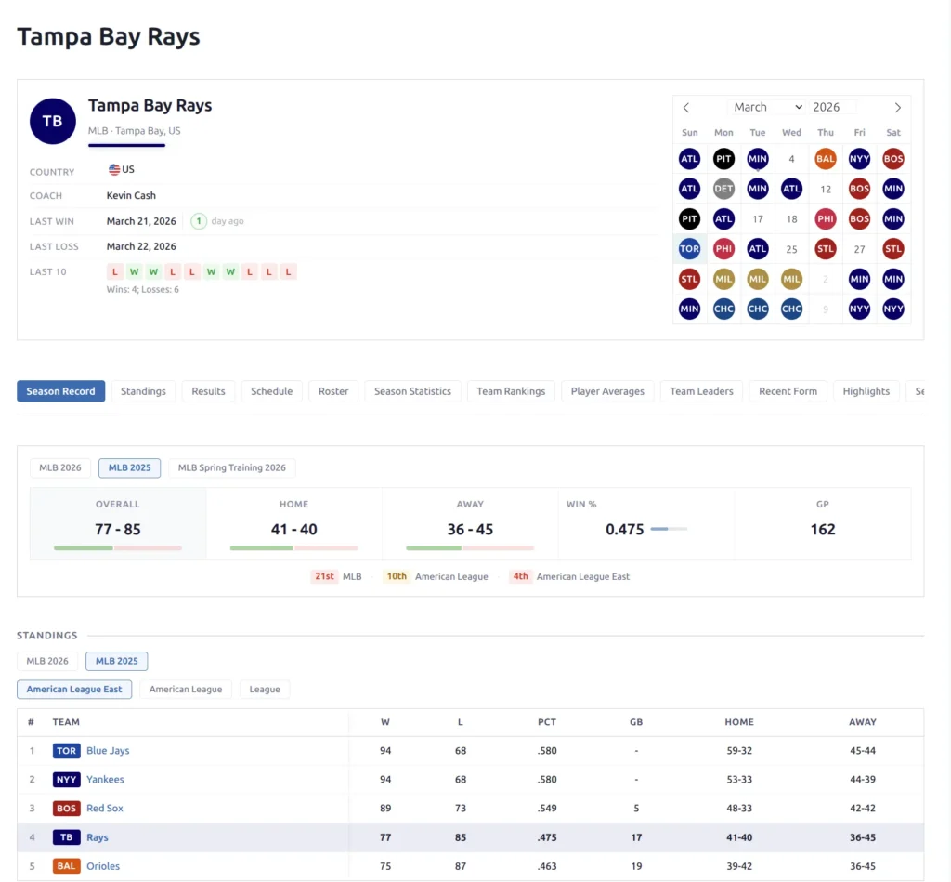Click the green 1 day ago badge
Screen dimensions: 951x882
(x=199, y=221)
